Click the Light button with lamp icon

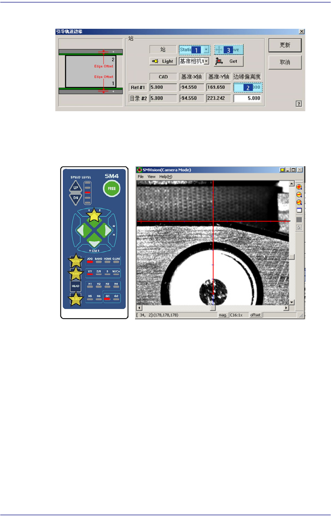pos(163,61)
